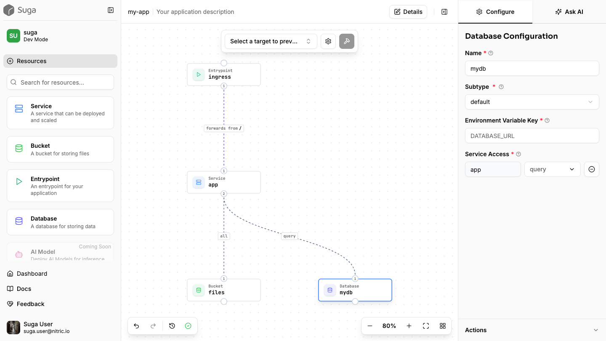Viewport: 606px width, 341px height.
Task: Edit the Name field mydb
Action: click(532, 68)
